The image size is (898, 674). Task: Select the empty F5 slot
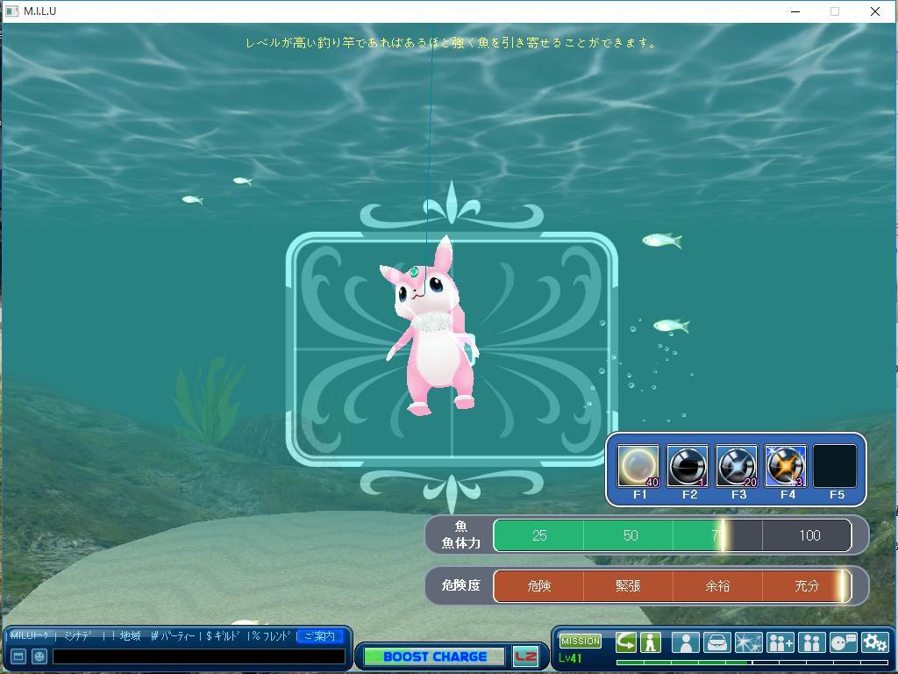(x=834, y=466)
